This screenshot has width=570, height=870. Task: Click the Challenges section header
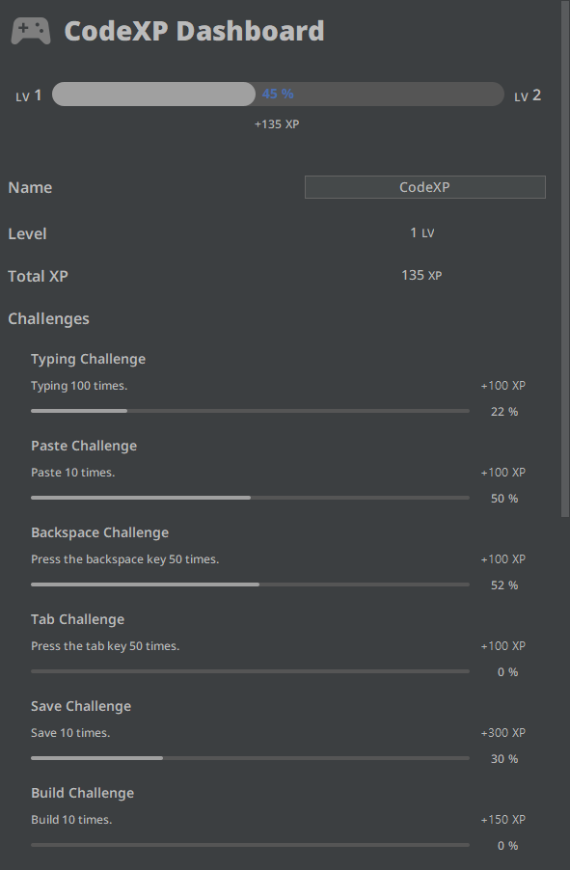pos(48,318)
